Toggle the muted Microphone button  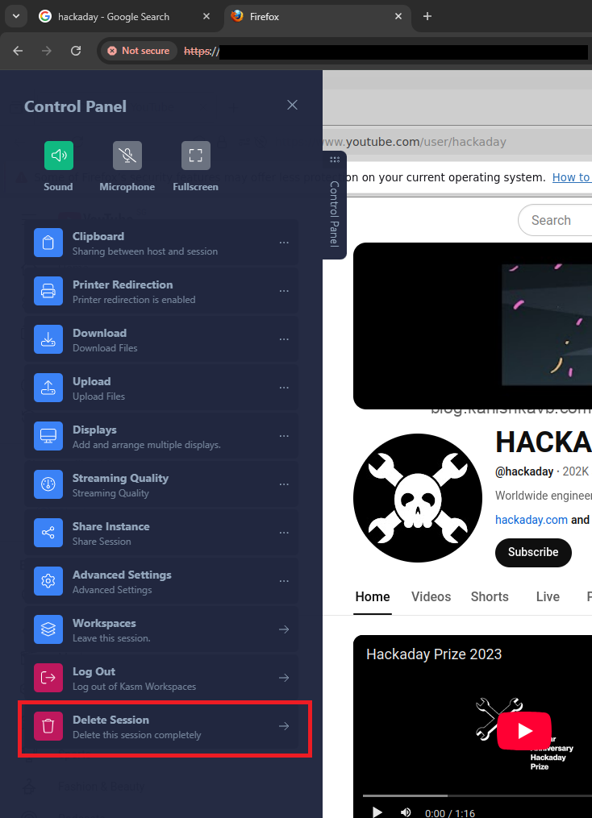127,156
